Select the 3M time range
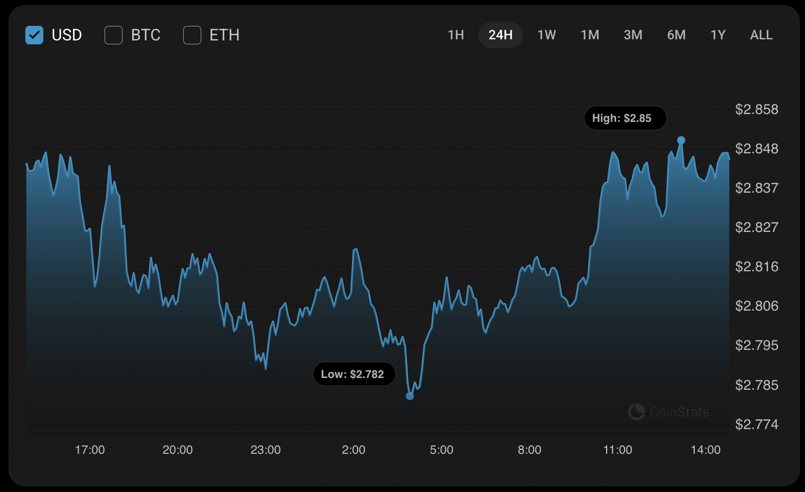 click(x=633, y=35)
